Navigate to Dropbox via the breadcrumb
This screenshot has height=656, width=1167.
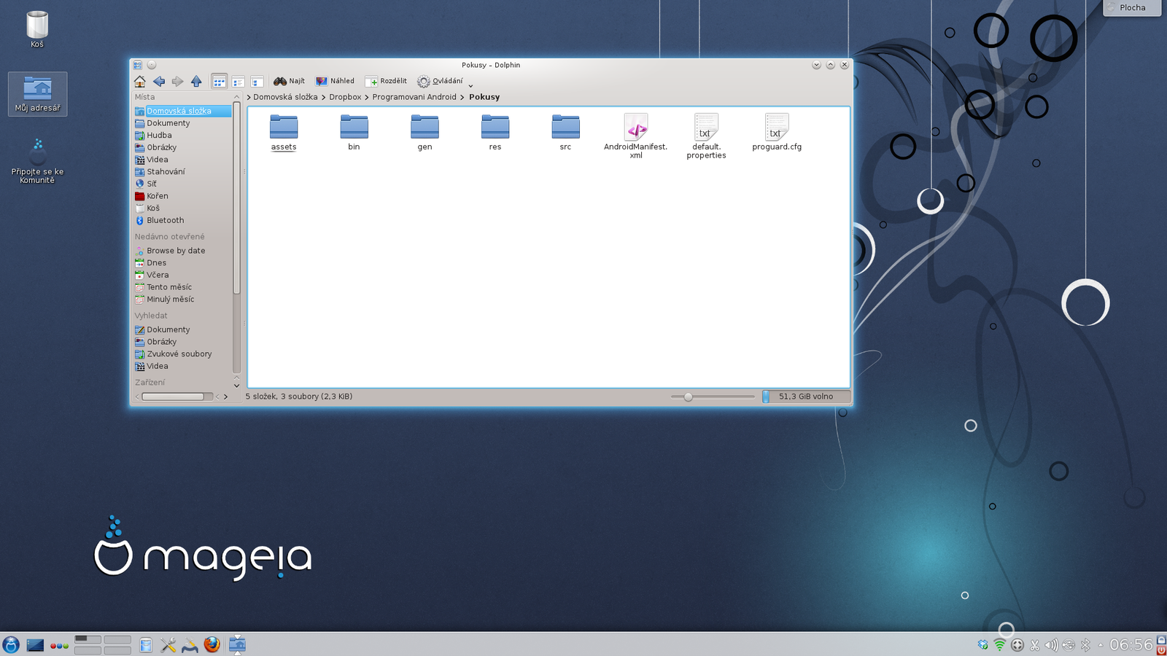point(344,96)
